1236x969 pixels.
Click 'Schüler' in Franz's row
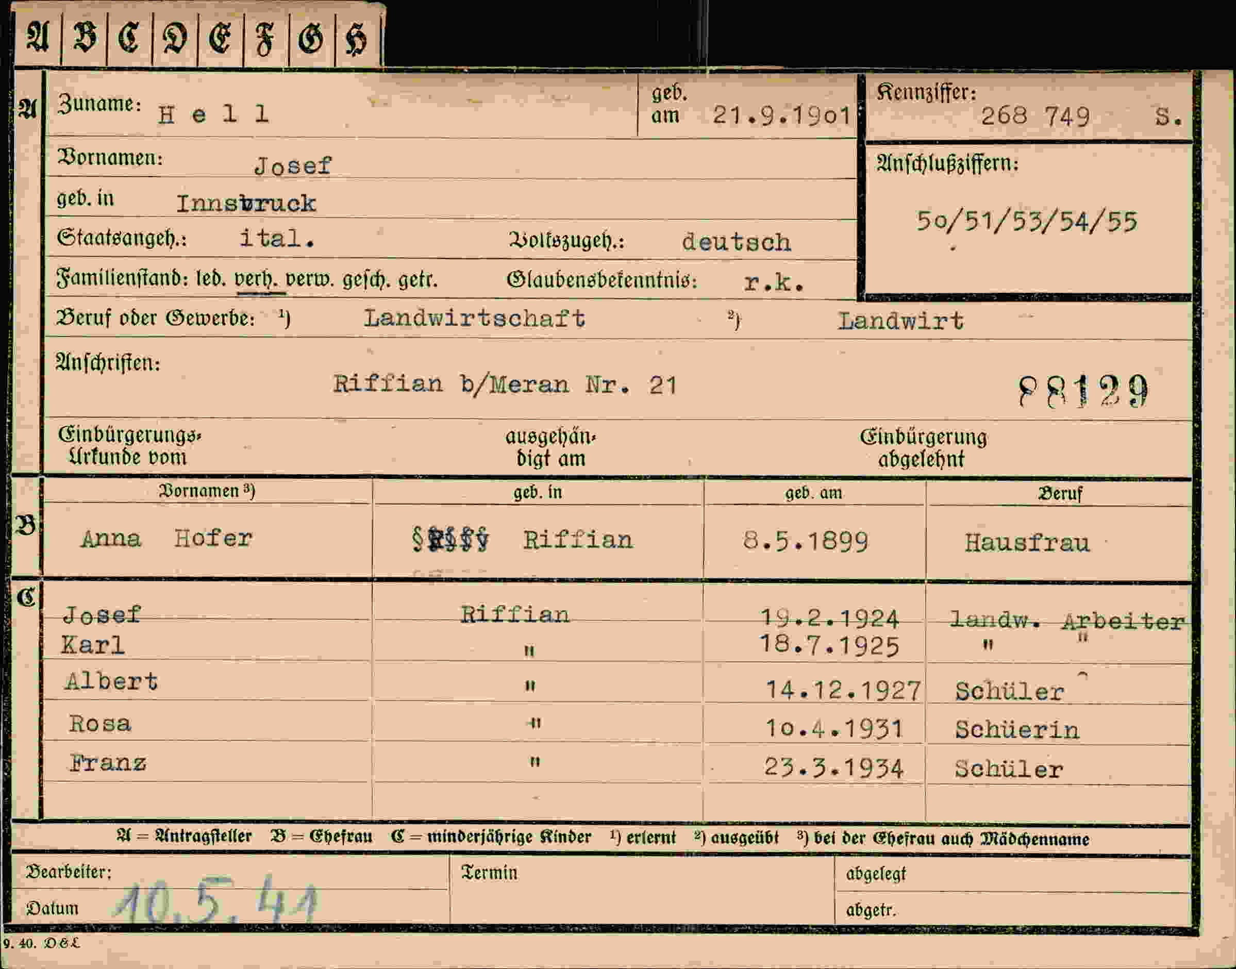click(x=1009, y=770)
